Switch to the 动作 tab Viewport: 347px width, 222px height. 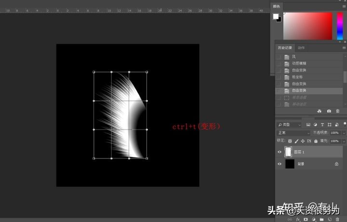(301, 48)
